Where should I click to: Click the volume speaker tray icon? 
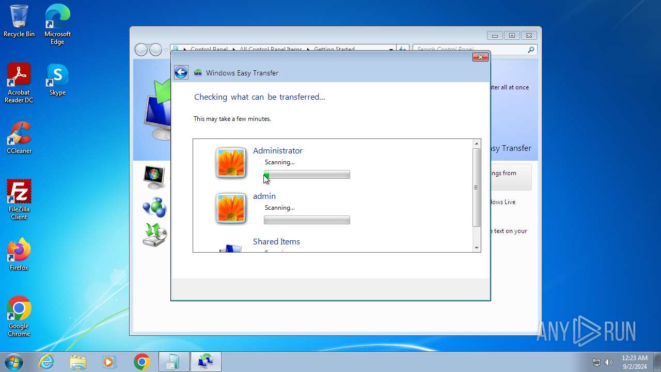click(609, 362)
